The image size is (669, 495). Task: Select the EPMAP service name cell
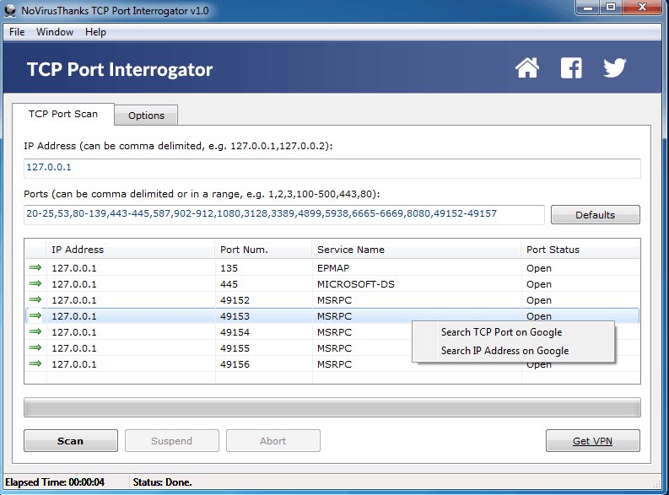[333, 268]
